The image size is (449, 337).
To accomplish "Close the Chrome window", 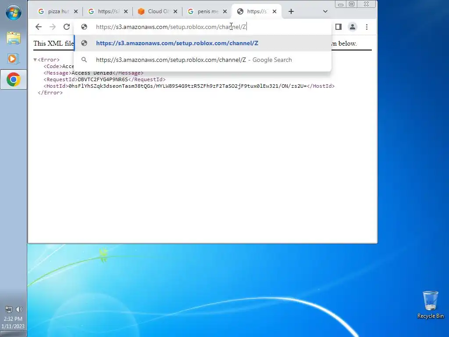I will click(x=366, y=4).
